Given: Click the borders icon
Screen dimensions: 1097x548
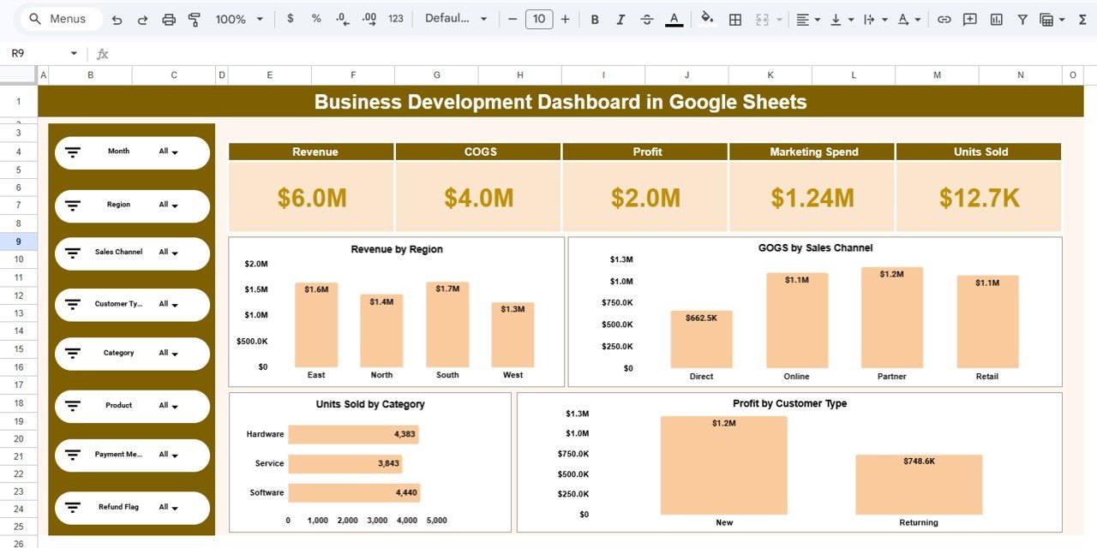Looking at the screenshot, I should [x=734, y=18].
